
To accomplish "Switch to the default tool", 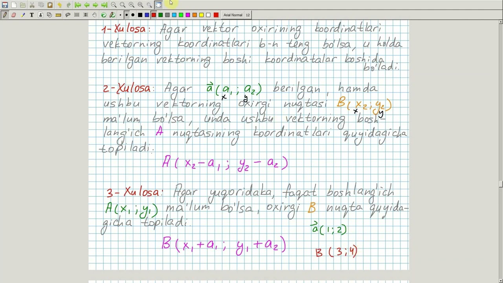I will 104,15.
